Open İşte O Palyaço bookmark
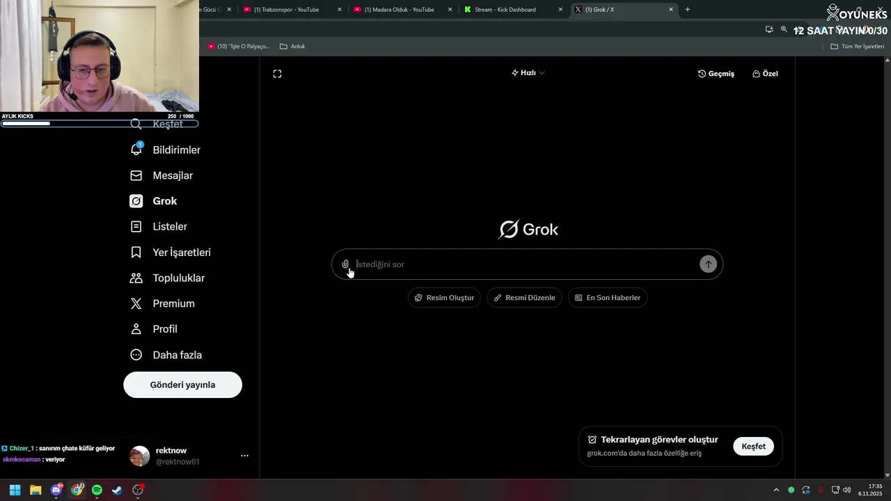Image resolution: width=891 pixels, height=501 pixels. [x=239, y=47]
